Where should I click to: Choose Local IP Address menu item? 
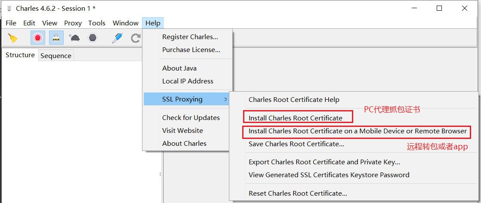pyautogui.click(x=187, y=81)
